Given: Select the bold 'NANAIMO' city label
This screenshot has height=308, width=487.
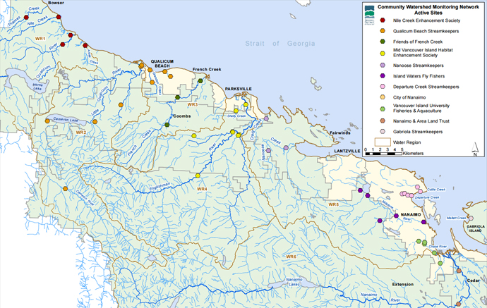Looking at the screenshot, I should pyautogui.click(x=411, y=215).
